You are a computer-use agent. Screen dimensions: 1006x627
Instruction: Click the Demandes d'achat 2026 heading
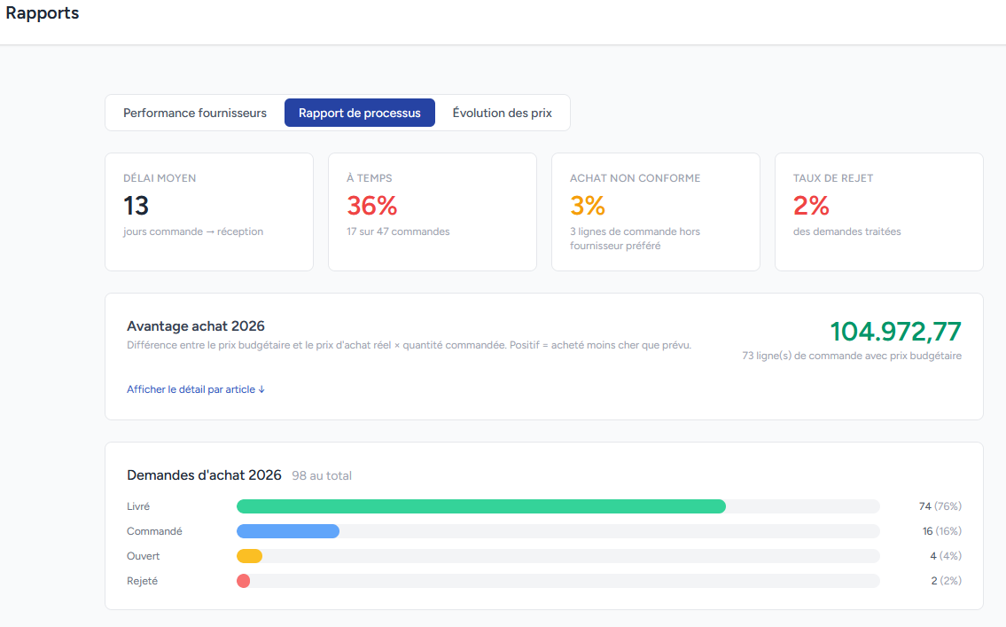pos(204,474)
